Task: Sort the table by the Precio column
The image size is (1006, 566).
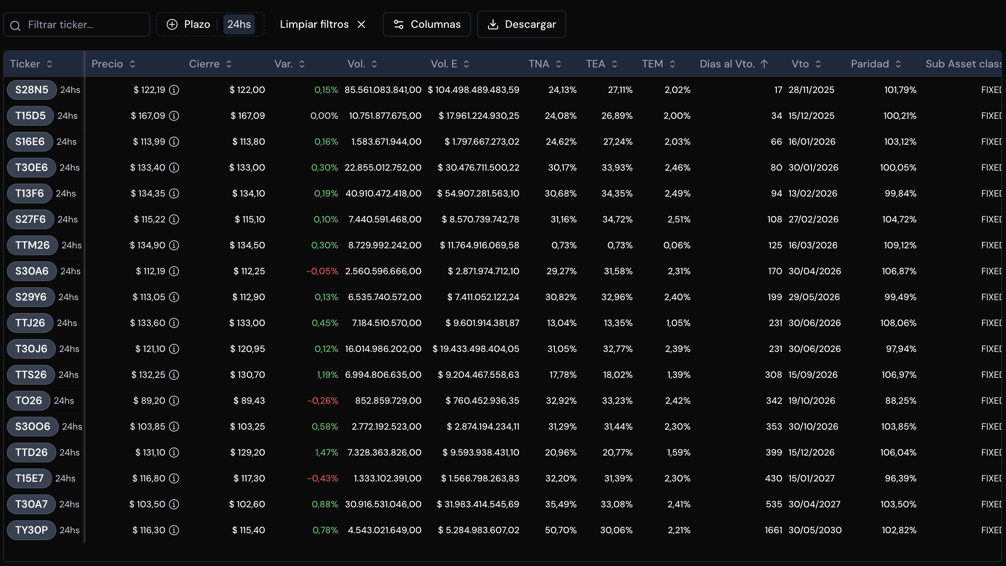Action: pyautogui.click(x=113, y=64)
